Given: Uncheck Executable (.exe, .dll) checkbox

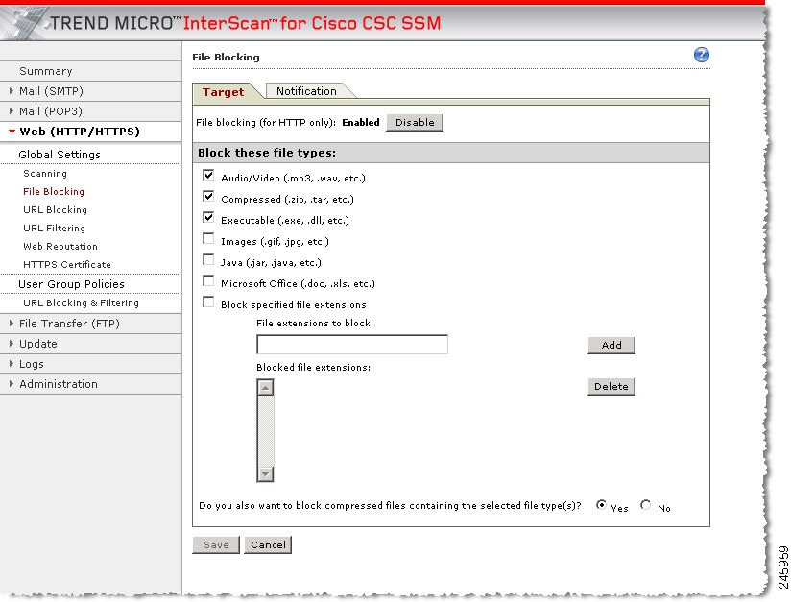Looking at the screenshot, I should pos(208,217).
